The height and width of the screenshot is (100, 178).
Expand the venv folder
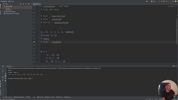4,8
